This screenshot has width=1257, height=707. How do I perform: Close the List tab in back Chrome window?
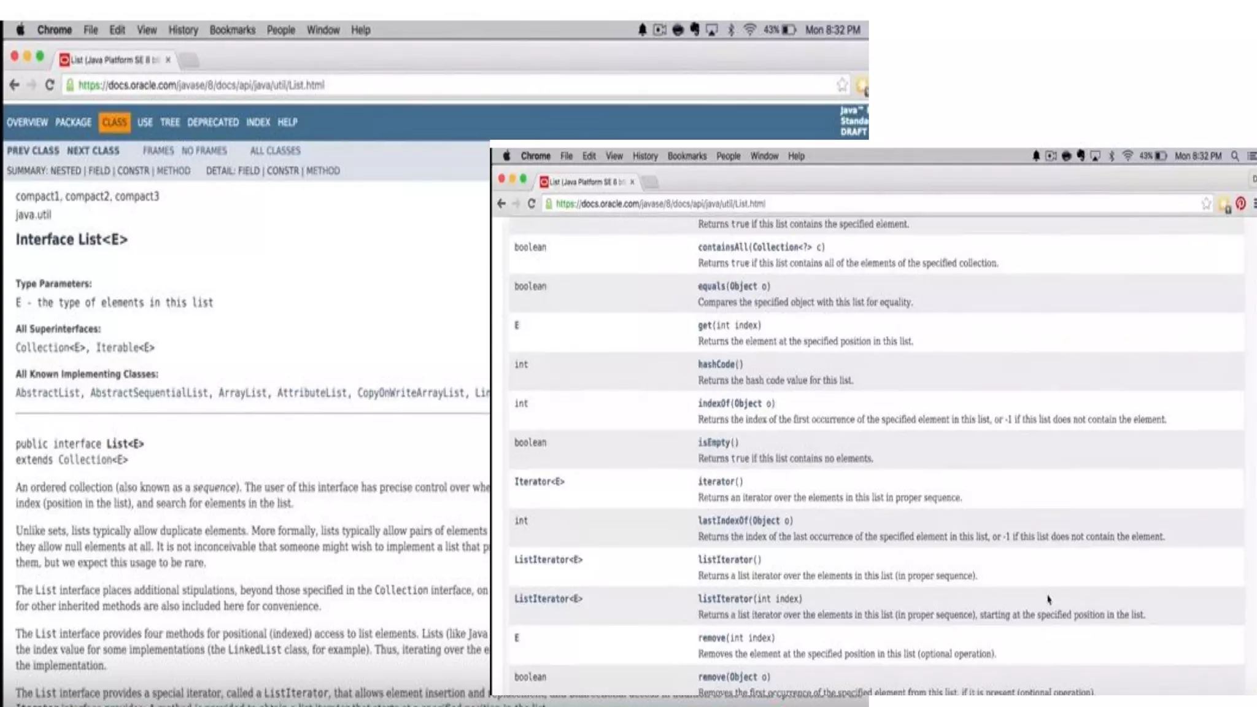[x=168, y=60]
